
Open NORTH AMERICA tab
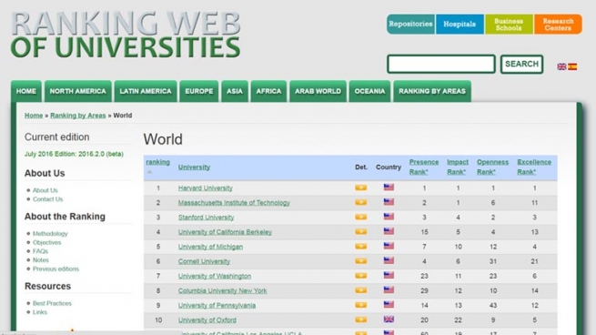coord(78,91)
